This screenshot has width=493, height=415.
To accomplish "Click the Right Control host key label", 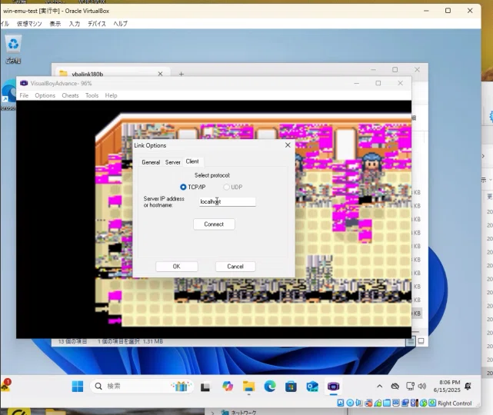I will pos(455,403).
